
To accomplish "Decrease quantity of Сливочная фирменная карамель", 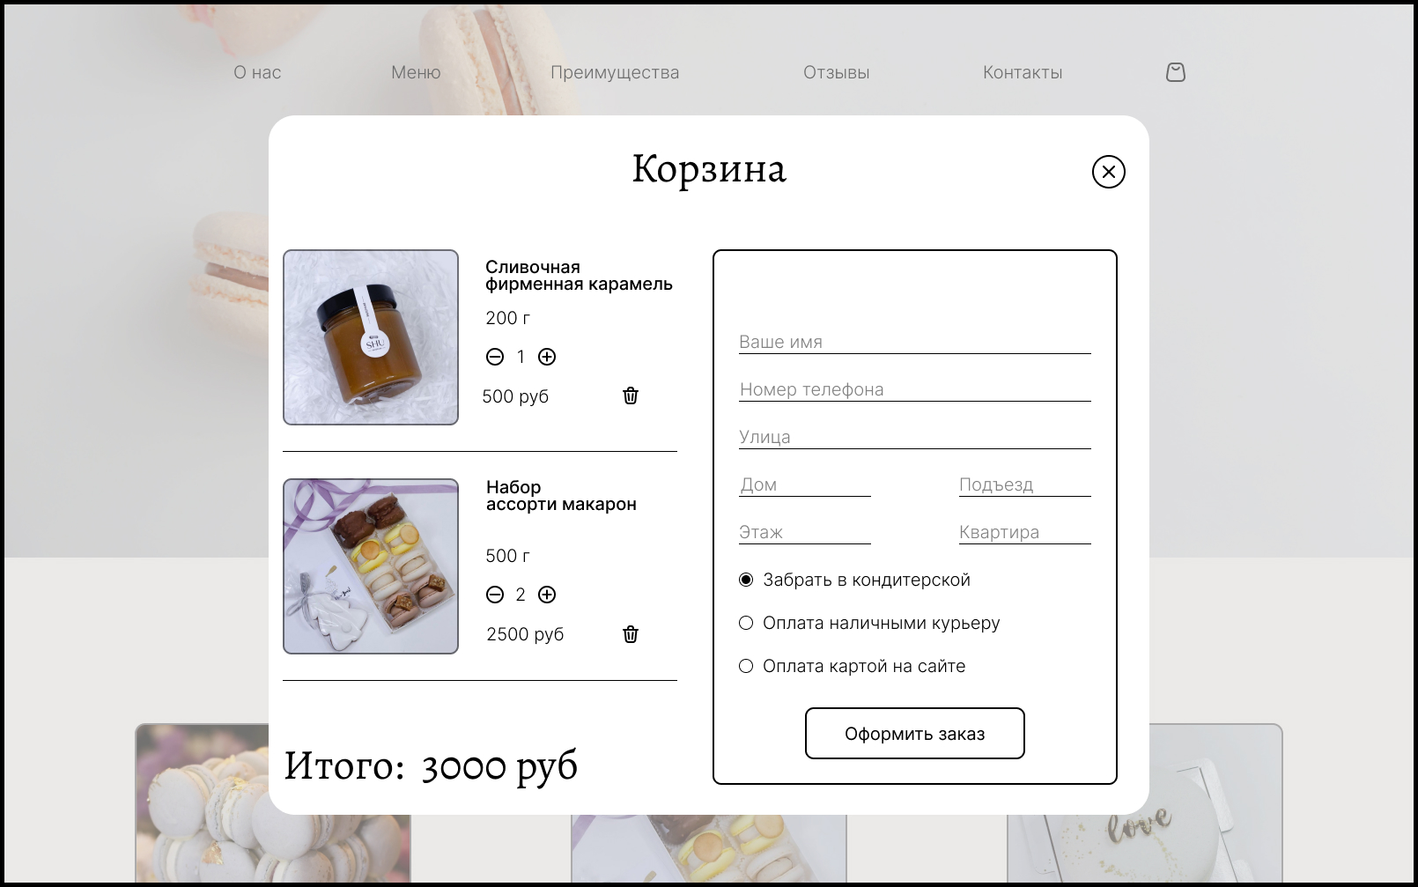I will point(495,357).
